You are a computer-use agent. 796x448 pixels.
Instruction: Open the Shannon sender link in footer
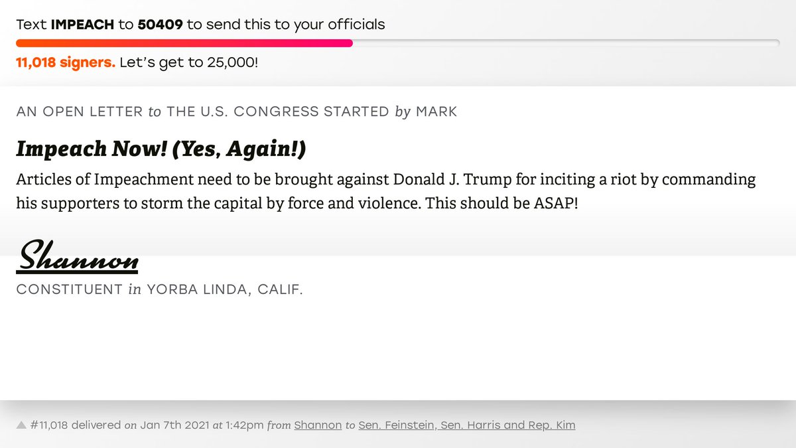click(x=318, y=425)
